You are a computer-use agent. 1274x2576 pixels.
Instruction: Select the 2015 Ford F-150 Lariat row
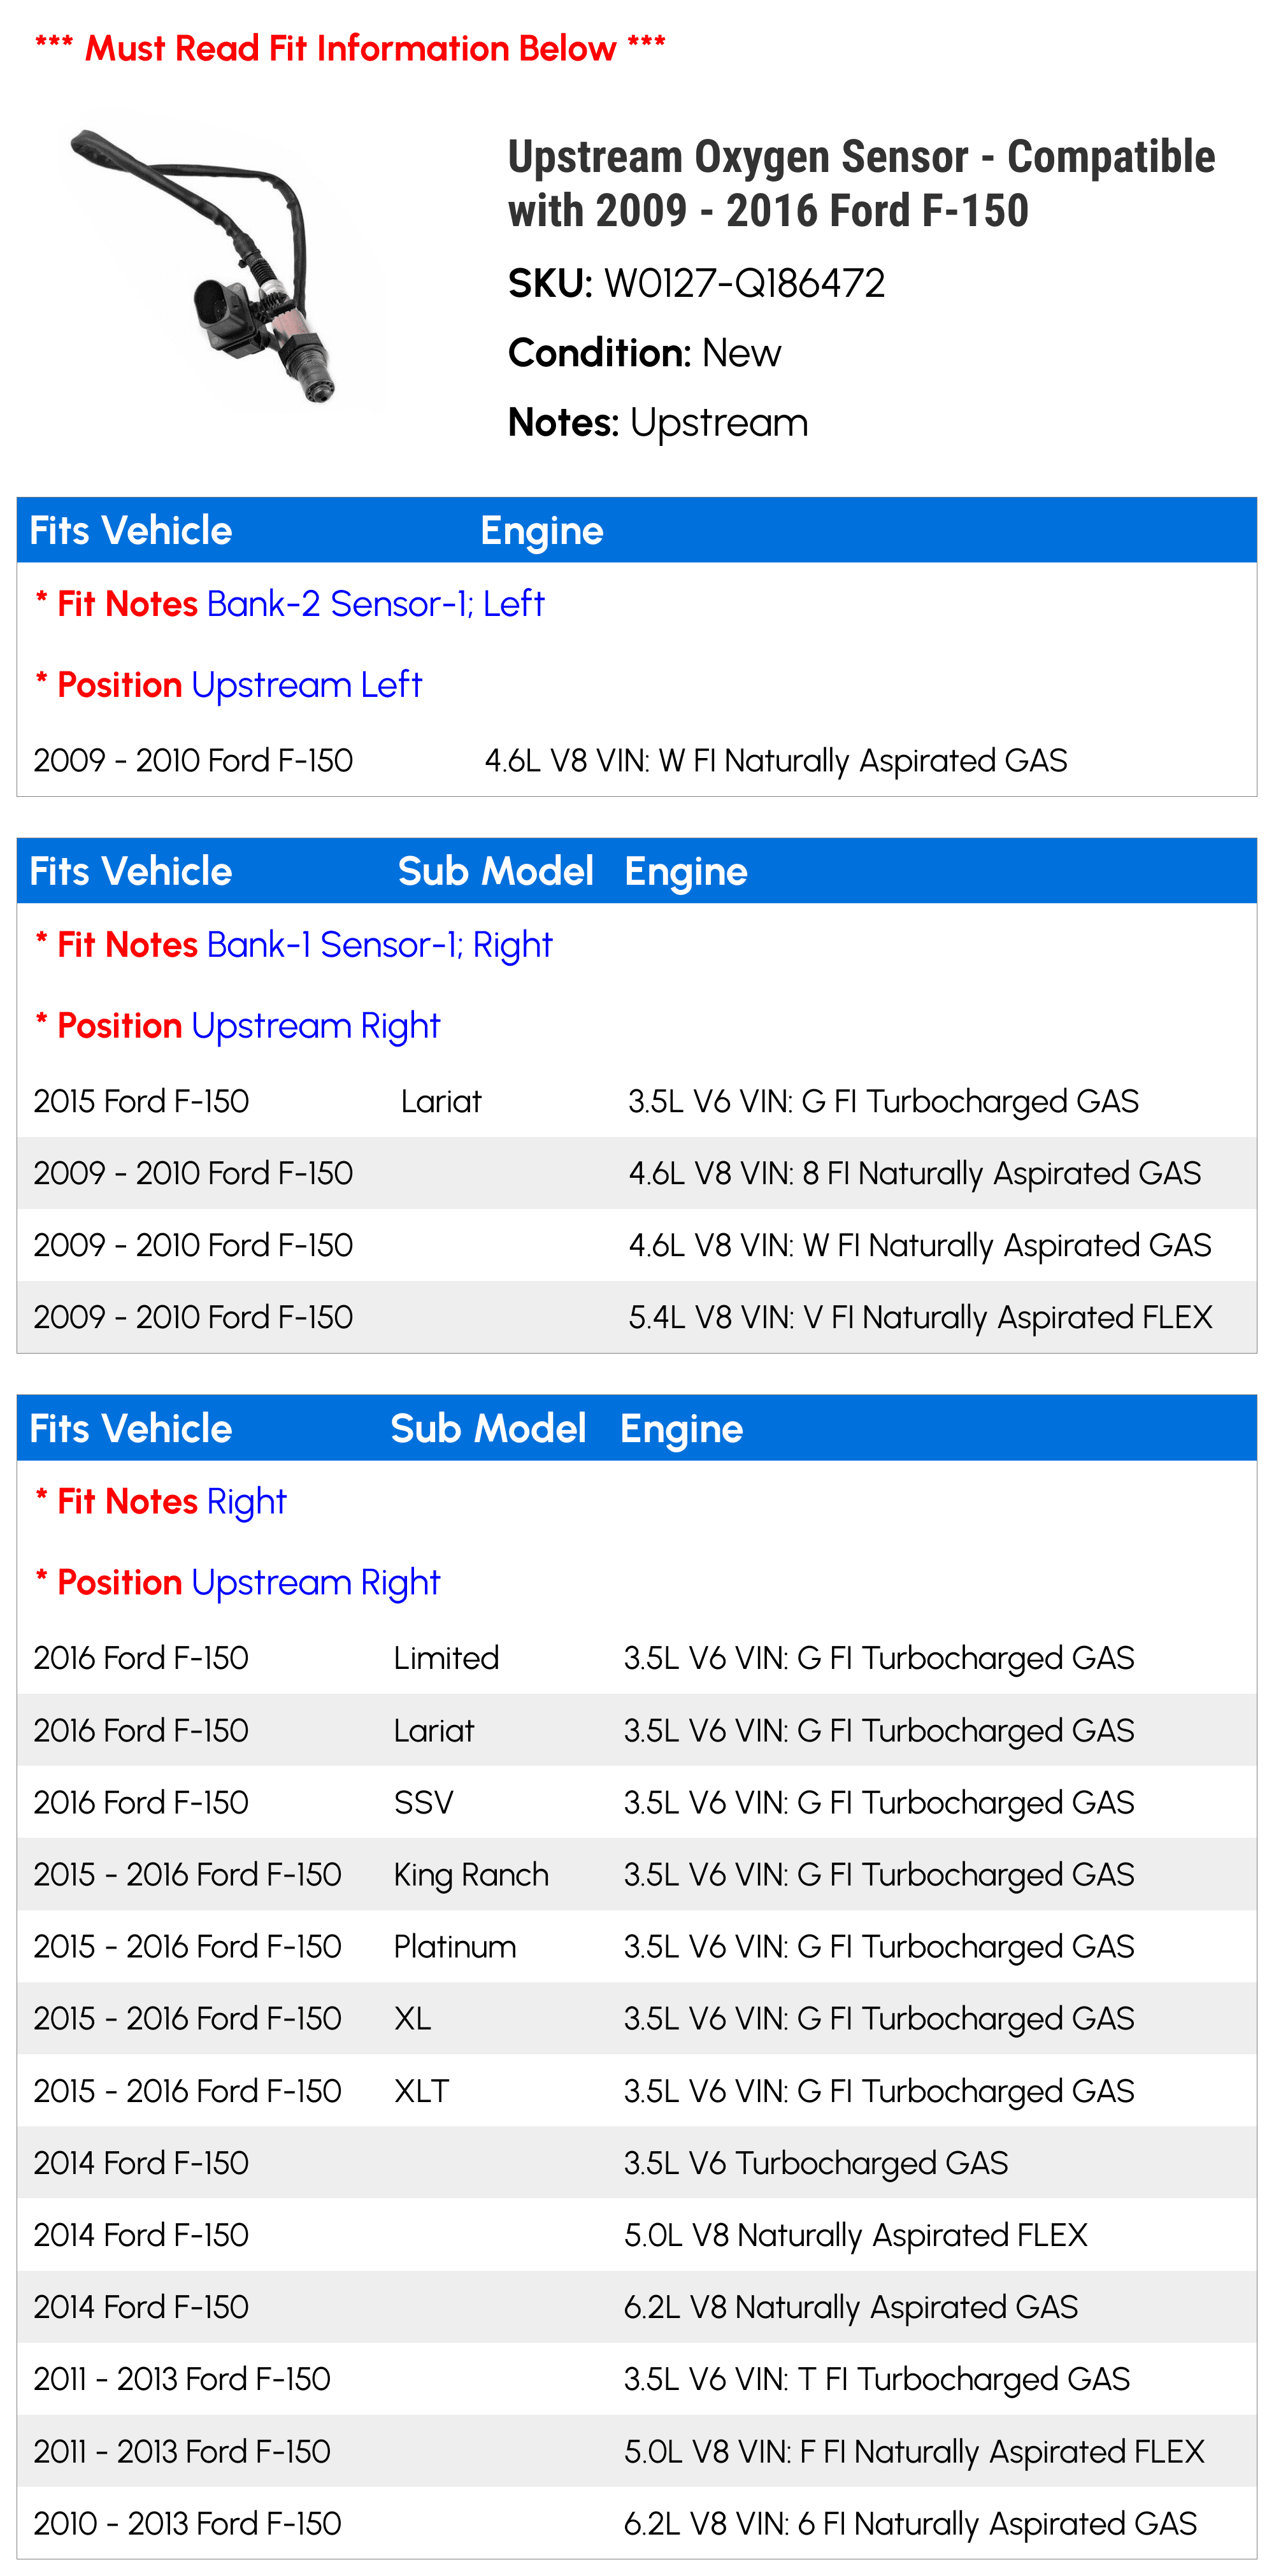point(637,1101)
